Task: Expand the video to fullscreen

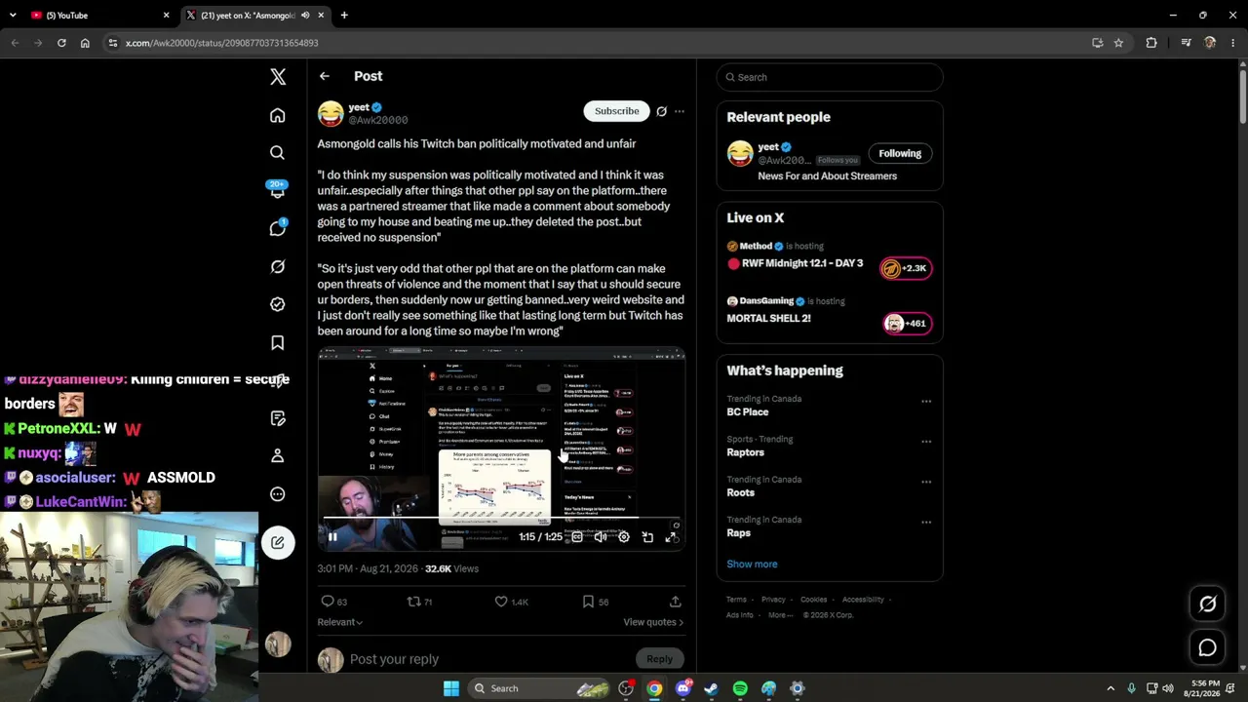Action: pos(671,537)
